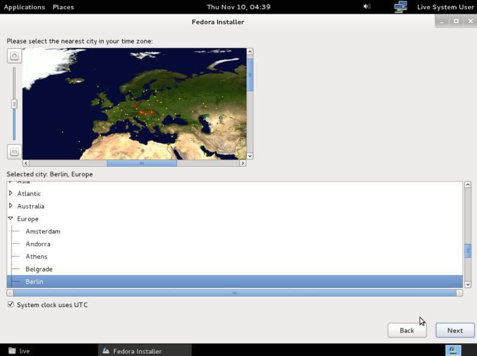477x356 pixels.
Task: Click the city list horizontal scrollbar thumb
Action: (234, 293)
